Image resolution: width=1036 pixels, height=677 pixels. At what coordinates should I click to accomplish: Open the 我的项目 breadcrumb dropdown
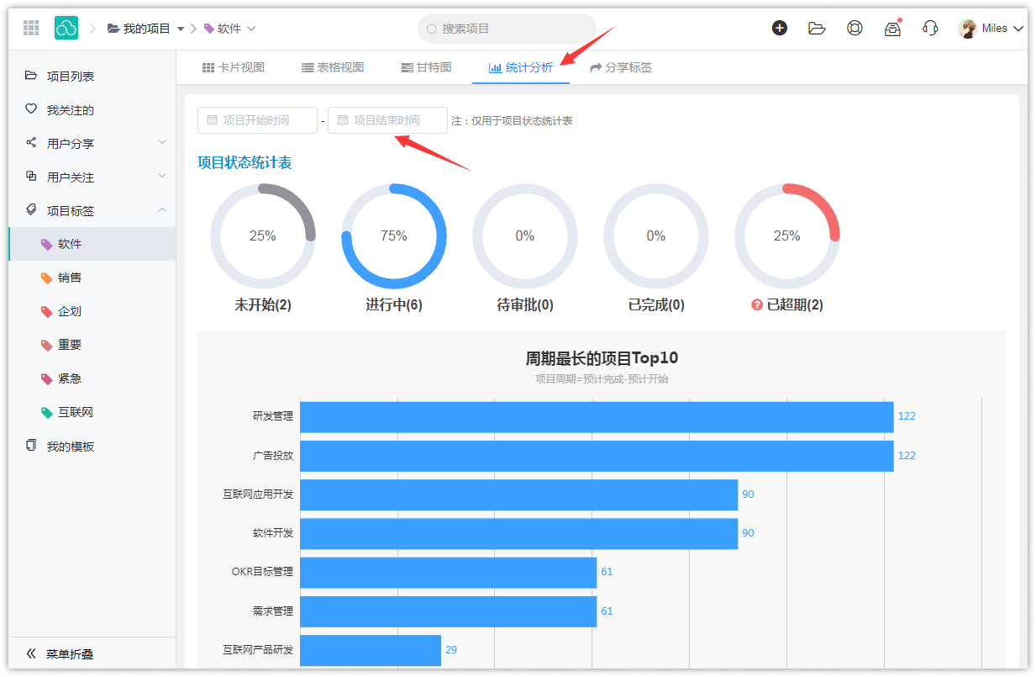pyautogui.click(x=181, y=29)
